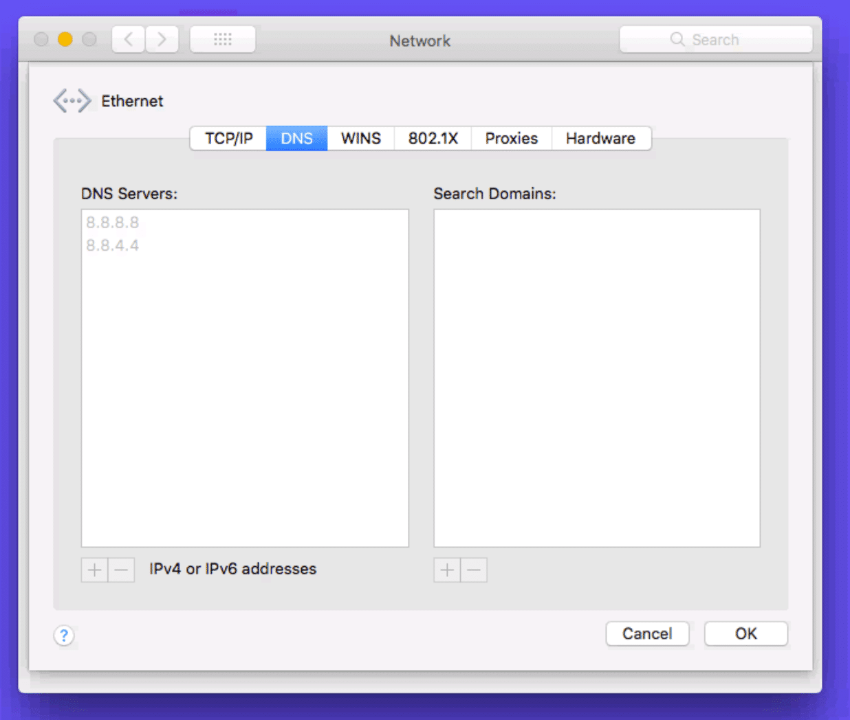Confirm changes with the OK button
850x720 pixels.
click(x=745, y=633)
